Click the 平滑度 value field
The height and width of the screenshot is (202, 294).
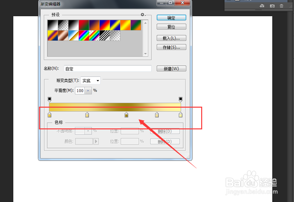(x=80, y=91)
